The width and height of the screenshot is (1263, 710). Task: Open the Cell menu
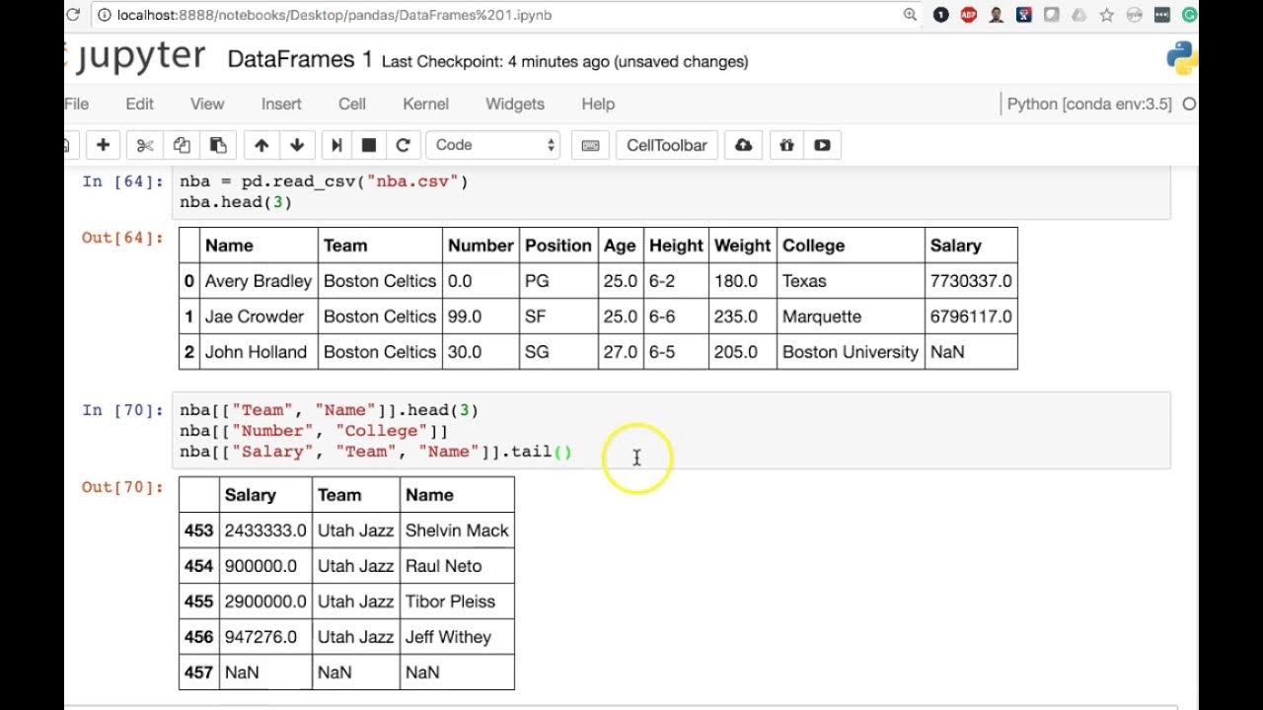[x=352, y=104]
